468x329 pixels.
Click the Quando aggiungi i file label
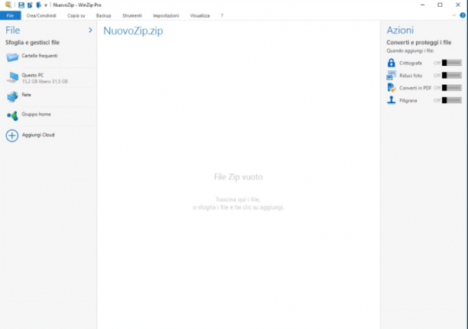click(410, 50)
